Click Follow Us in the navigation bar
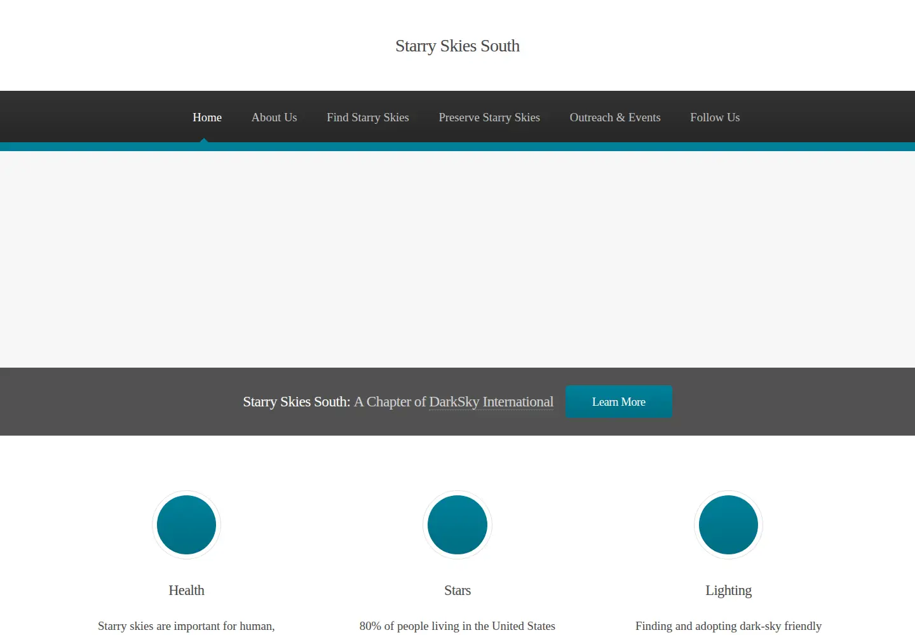The image size is (915, 635). [x=715, y=117]
